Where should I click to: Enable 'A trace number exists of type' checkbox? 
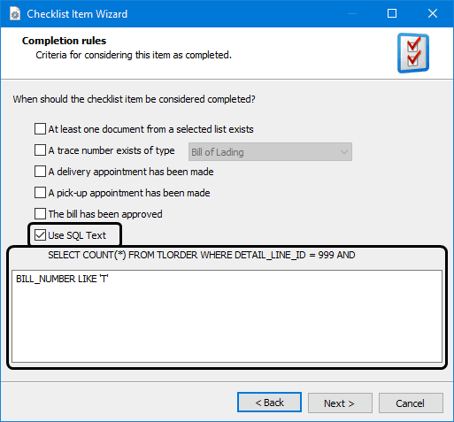tap(40, 150)
